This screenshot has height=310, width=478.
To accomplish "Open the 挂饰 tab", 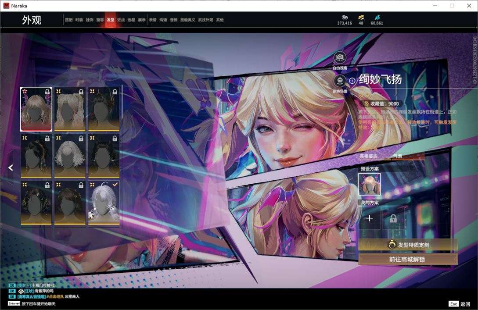I will [x=90, y=20].
